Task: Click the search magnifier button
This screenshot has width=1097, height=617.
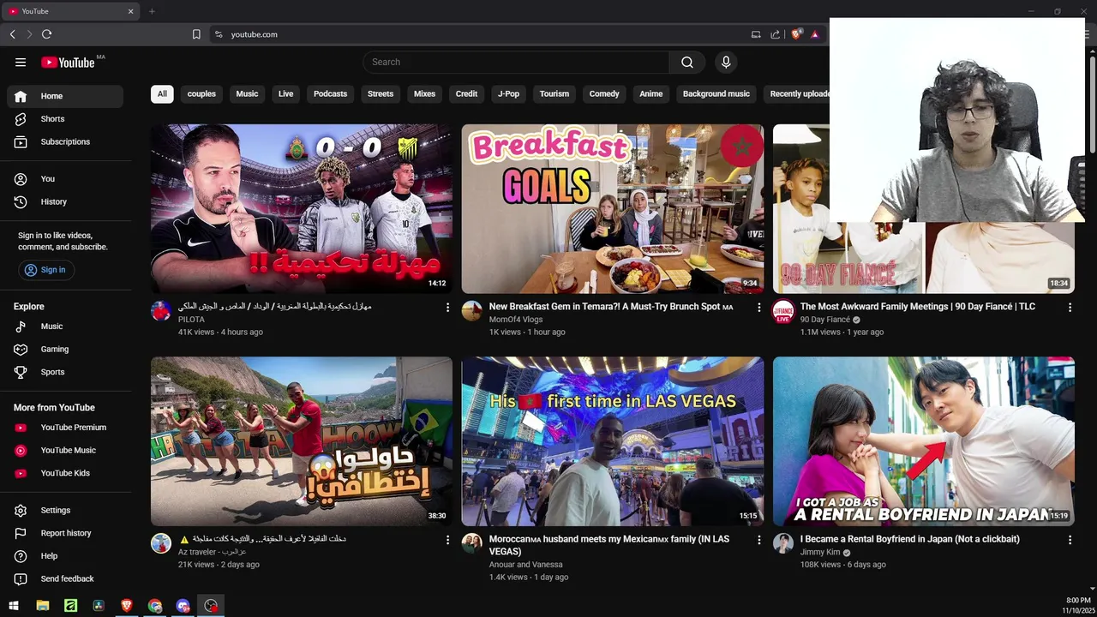Action: (x=687, y=62)
